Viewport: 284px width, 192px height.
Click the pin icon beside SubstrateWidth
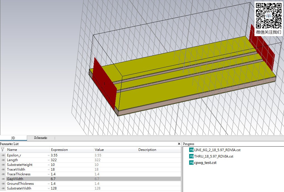[x=3, y=188]
